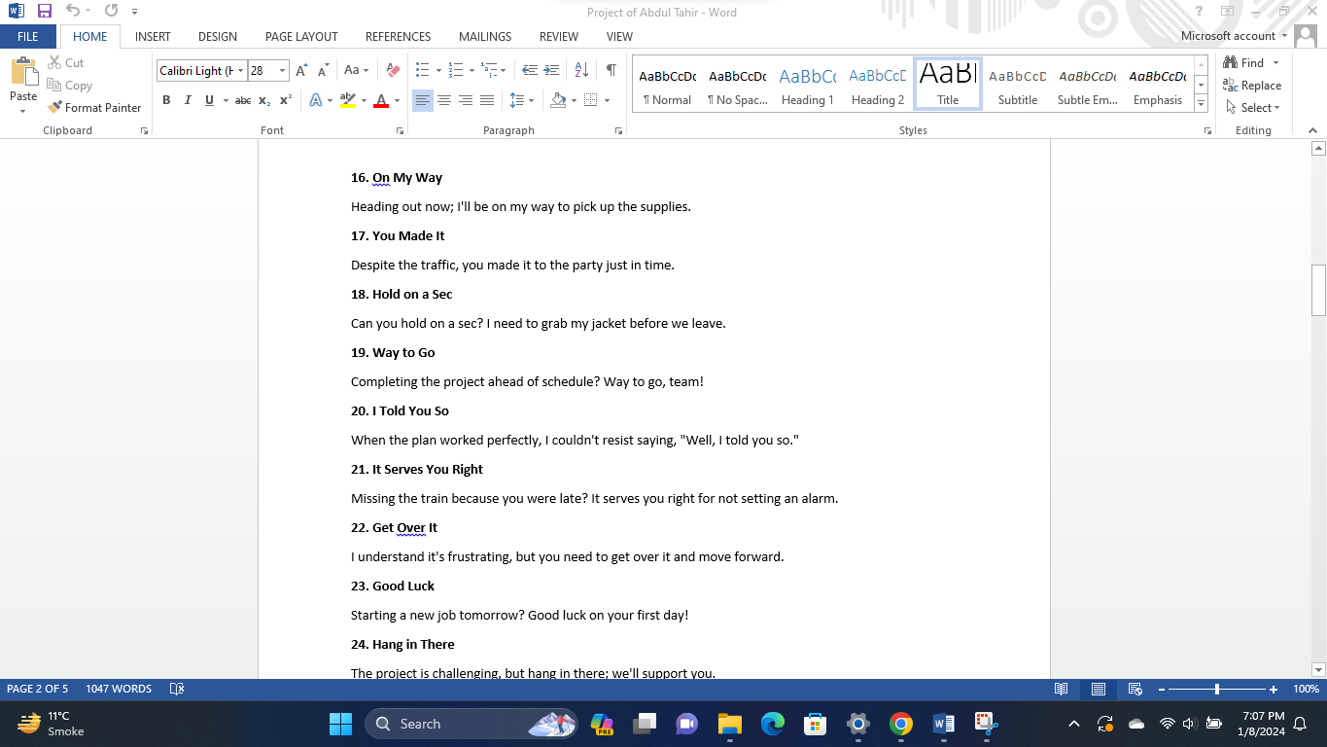
Task: Switch to REVIEW tab
Action: point(559,36)
